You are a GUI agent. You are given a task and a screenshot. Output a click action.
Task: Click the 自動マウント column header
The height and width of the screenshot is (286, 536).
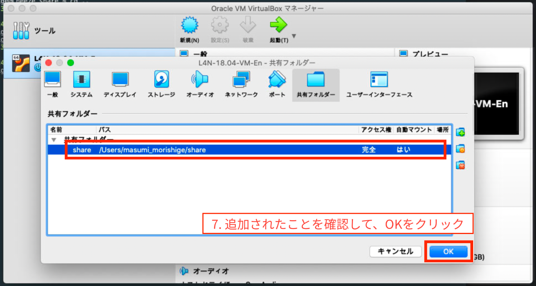(x=414, y=130)
